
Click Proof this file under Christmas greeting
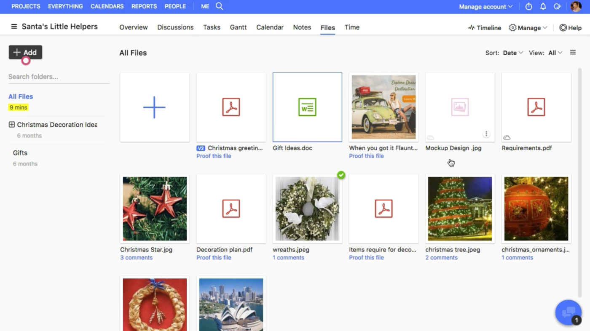tap(214, 156)
